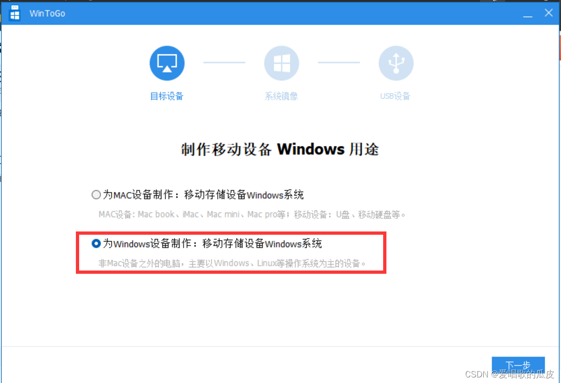Image resolution: width=561 pixels, height=383 pixels.
Task: Click the 非Mac设备之外的电脑 description line
Action: point(232,264)
